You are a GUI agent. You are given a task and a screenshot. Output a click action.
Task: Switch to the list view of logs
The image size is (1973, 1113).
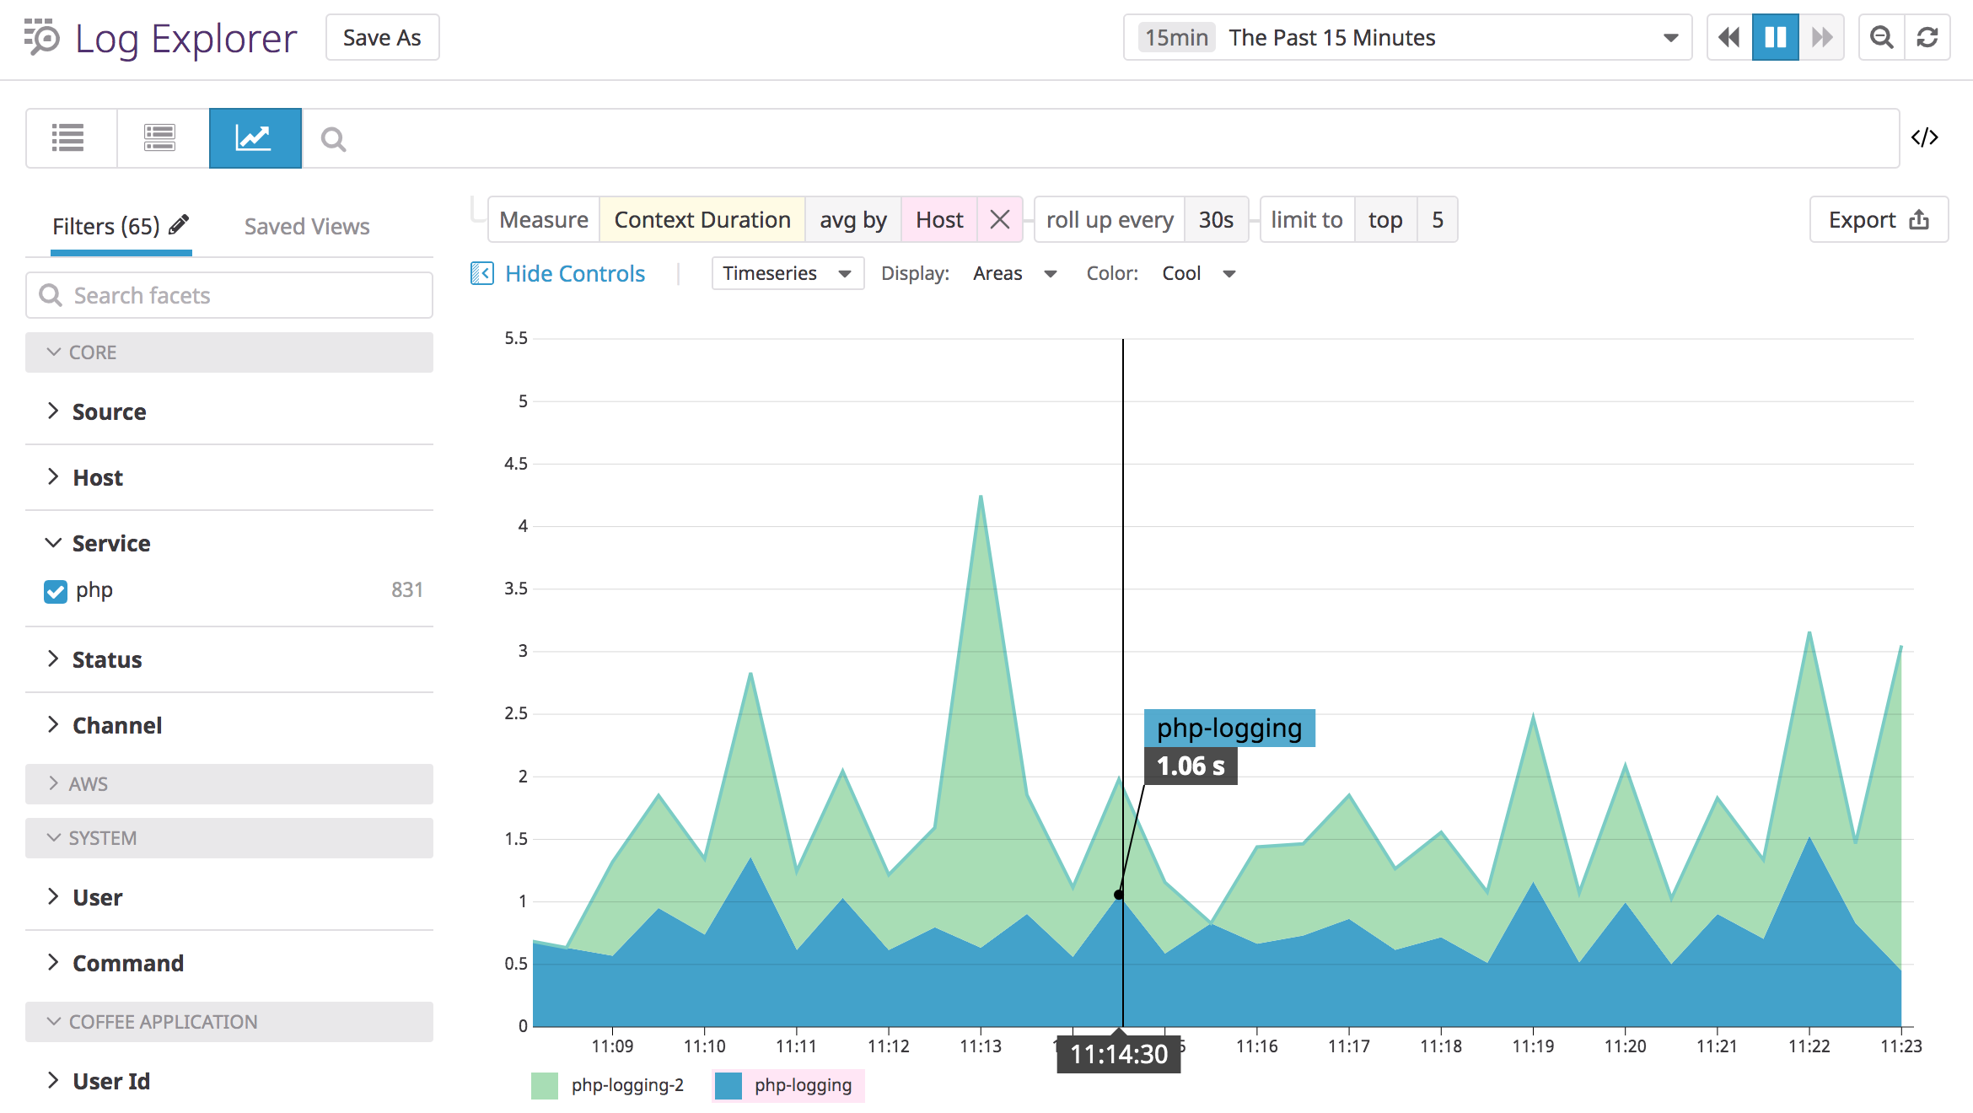click(68, 137)
